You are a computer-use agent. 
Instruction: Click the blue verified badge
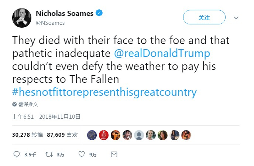(99, 14)
